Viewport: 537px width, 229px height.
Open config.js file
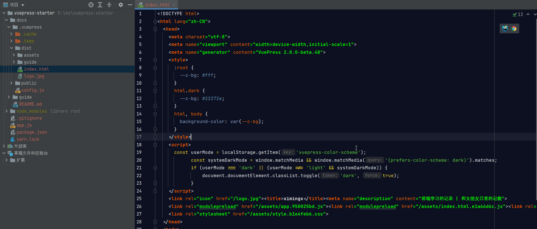point(33,90)
